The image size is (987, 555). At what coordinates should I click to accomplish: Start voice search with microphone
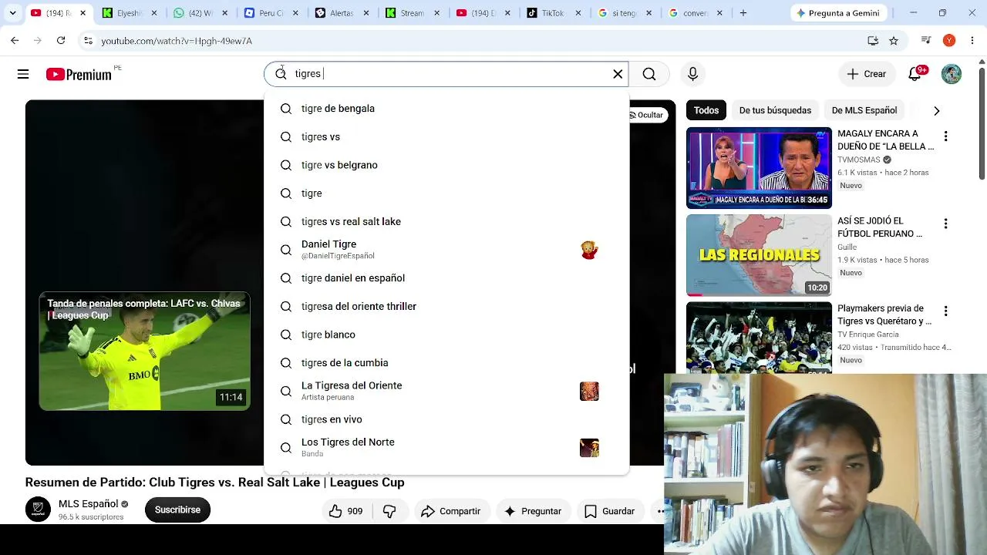(692, 74)
